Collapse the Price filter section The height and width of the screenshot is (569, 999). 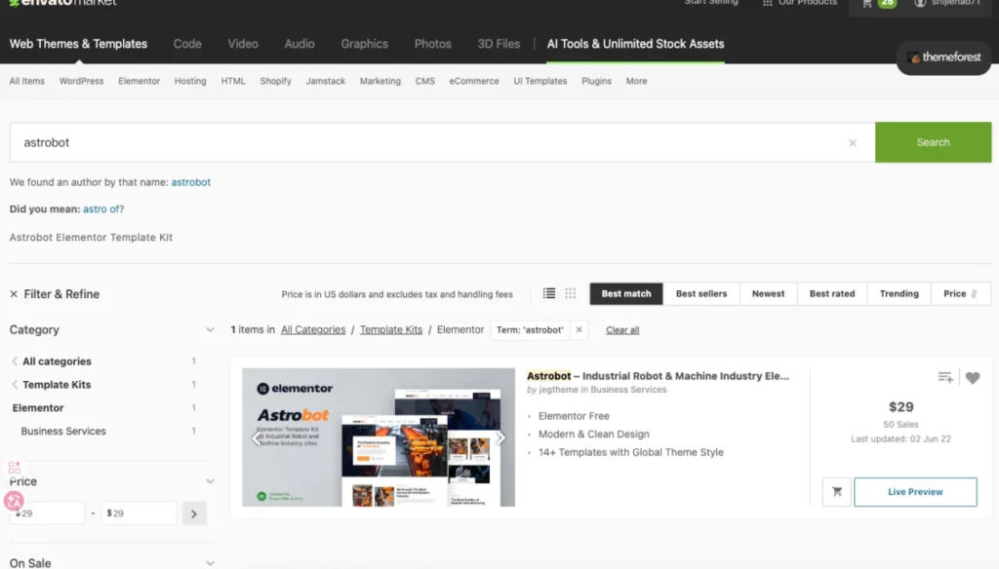click(x=210, y=482)
